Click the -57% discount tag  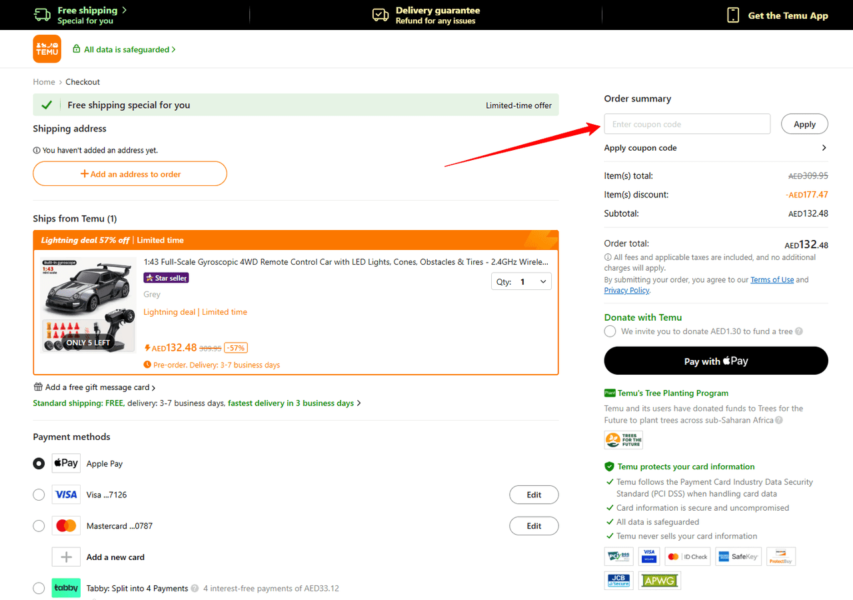click(x=236, y=347)
